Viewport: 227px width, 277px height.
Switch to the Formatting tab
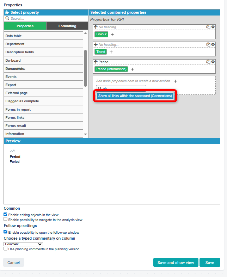coord(67,26)
